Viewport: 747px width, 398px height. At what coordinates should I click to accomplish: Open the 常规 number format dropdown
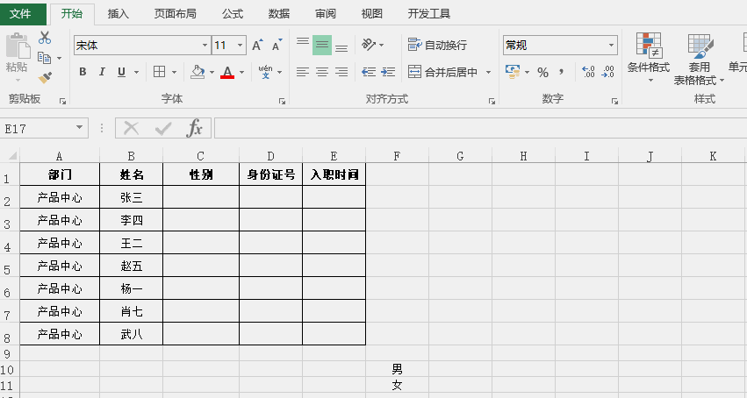click(x=611, y=46)
